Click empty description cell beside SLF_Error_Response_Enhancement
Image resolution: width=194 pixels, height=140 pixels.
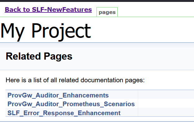coord(165,113)
